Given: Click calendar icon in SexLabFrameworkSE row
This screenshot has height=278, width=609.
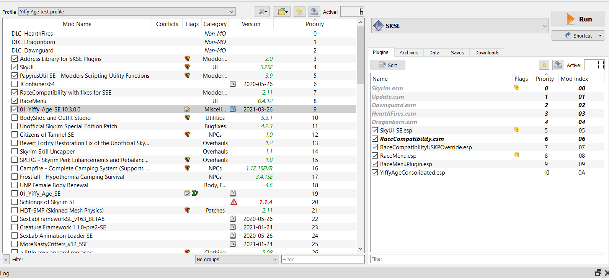Looking at the screenshot, I should [233, 219].
